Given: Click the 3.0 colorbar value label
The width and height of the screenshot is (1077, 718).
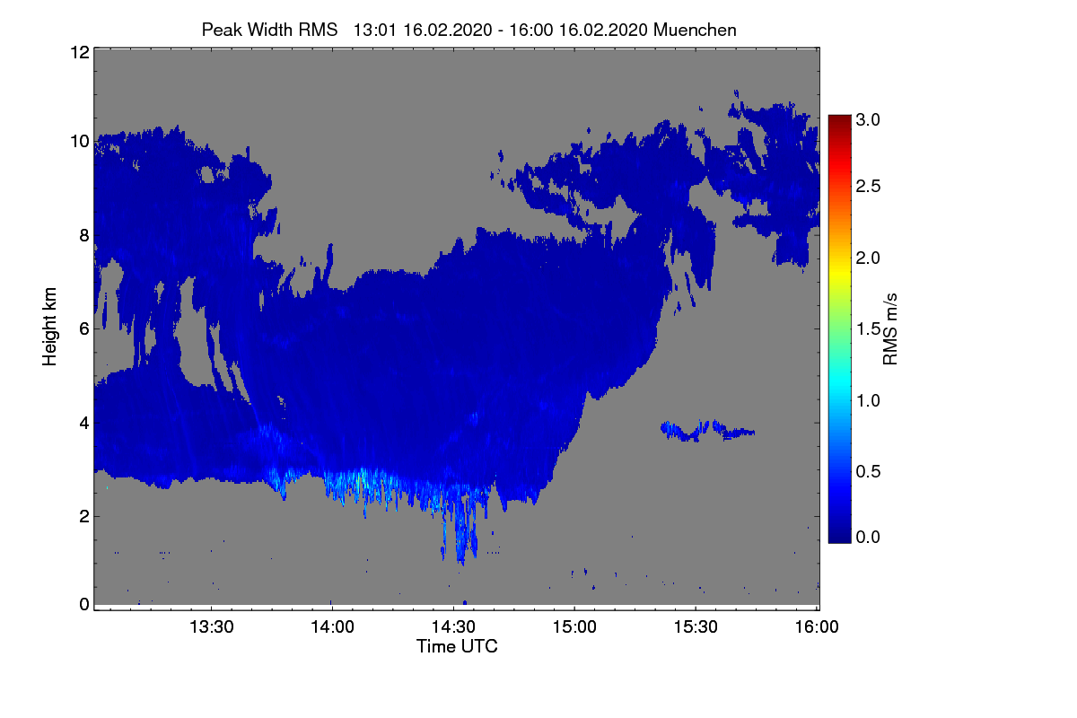Looking at the screenshot, I should point(869,118).
